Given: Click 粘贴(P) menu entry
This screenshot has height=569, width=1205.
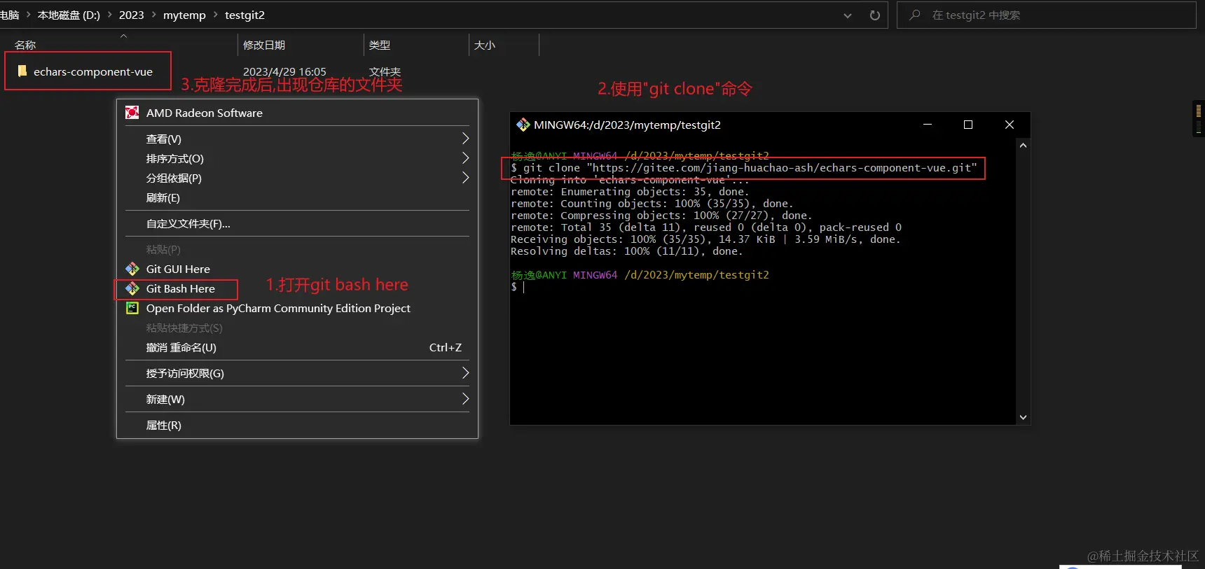Looking at the screenshot, I should (297, 249).
